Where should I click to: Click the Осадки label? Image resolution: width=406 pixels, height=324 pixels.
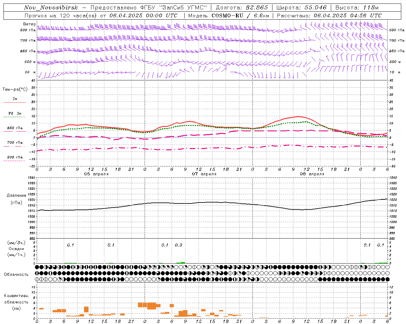point(16,249)
